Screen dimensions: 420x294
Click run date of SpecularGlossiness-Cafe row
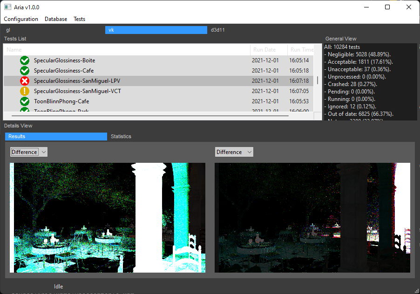[265, 71]
